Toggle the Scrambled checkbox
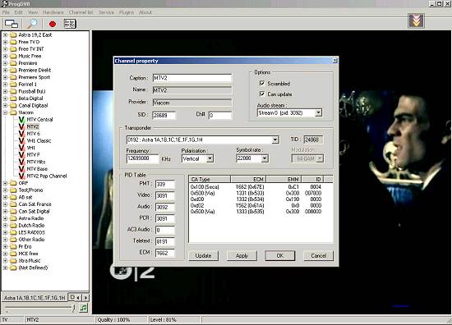This screenshot has width=452, height=325. pyautogui.click(x=262, y=83)
